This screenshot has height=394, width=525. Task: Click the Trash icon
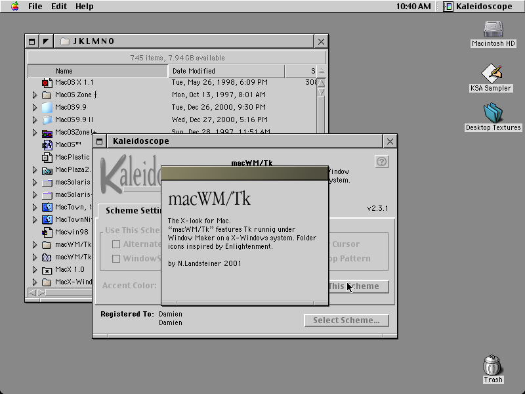tap(492, 365)
